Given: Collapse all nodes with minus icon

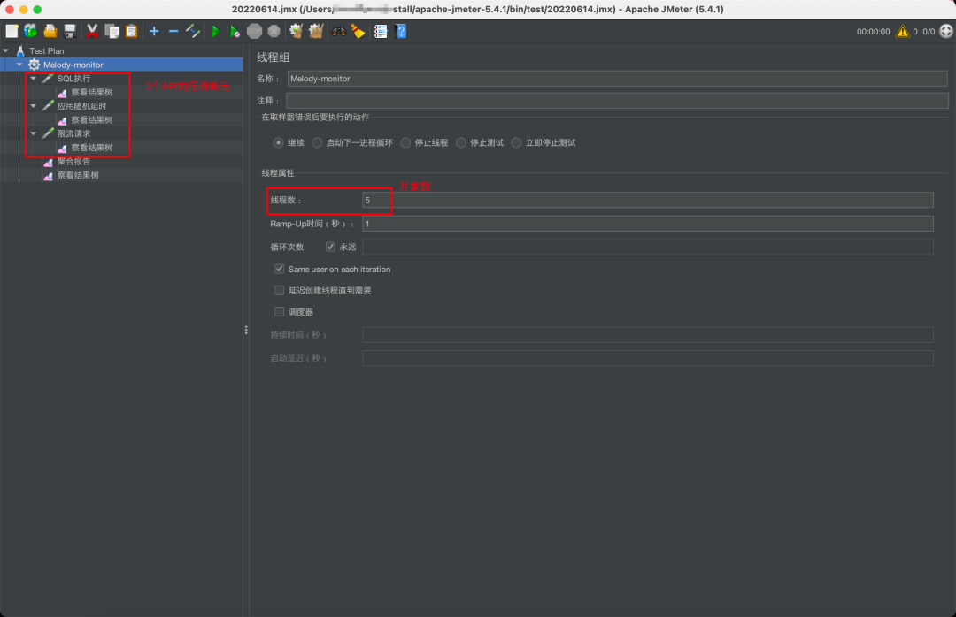Looking at the screenshot, I should [x=173, y=31].
